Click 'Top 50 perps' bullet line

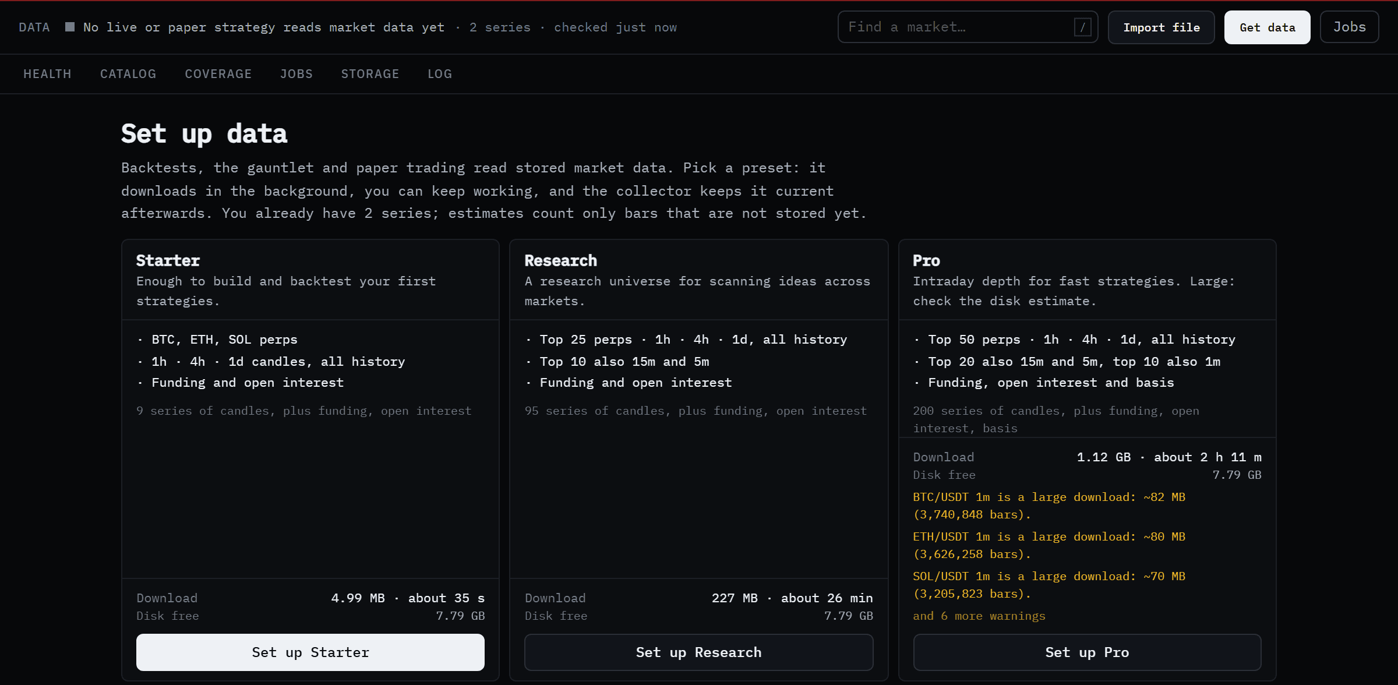[1082, 340]
